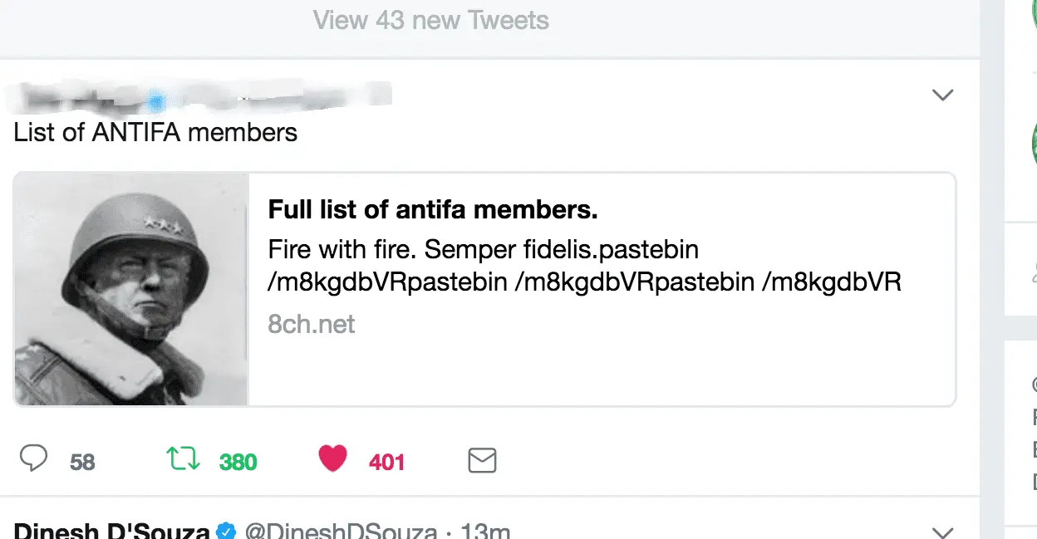Load the 43 new Tweets

point(431,20)
